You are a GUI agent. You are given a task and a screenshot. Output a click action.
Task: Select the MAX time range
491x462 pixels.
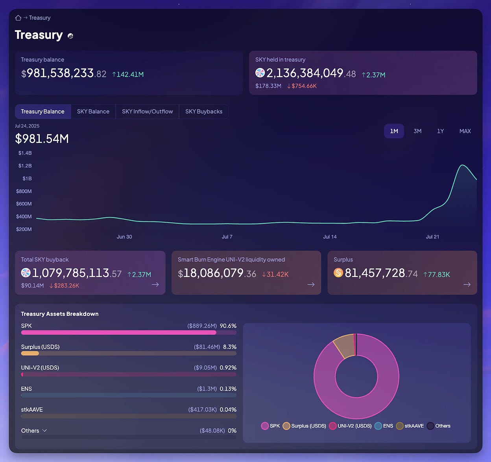465,131
